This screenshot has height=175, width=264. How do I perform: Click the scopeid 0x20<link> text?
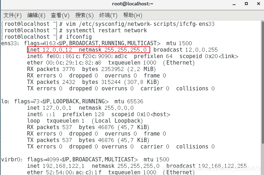click(x=209, y=56)
